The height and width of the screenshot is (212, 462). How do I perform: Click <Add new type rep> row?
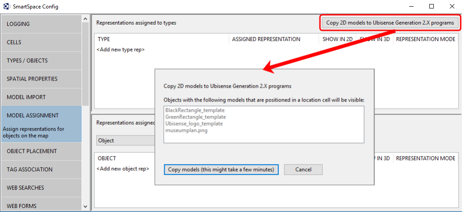pos(121,50)
